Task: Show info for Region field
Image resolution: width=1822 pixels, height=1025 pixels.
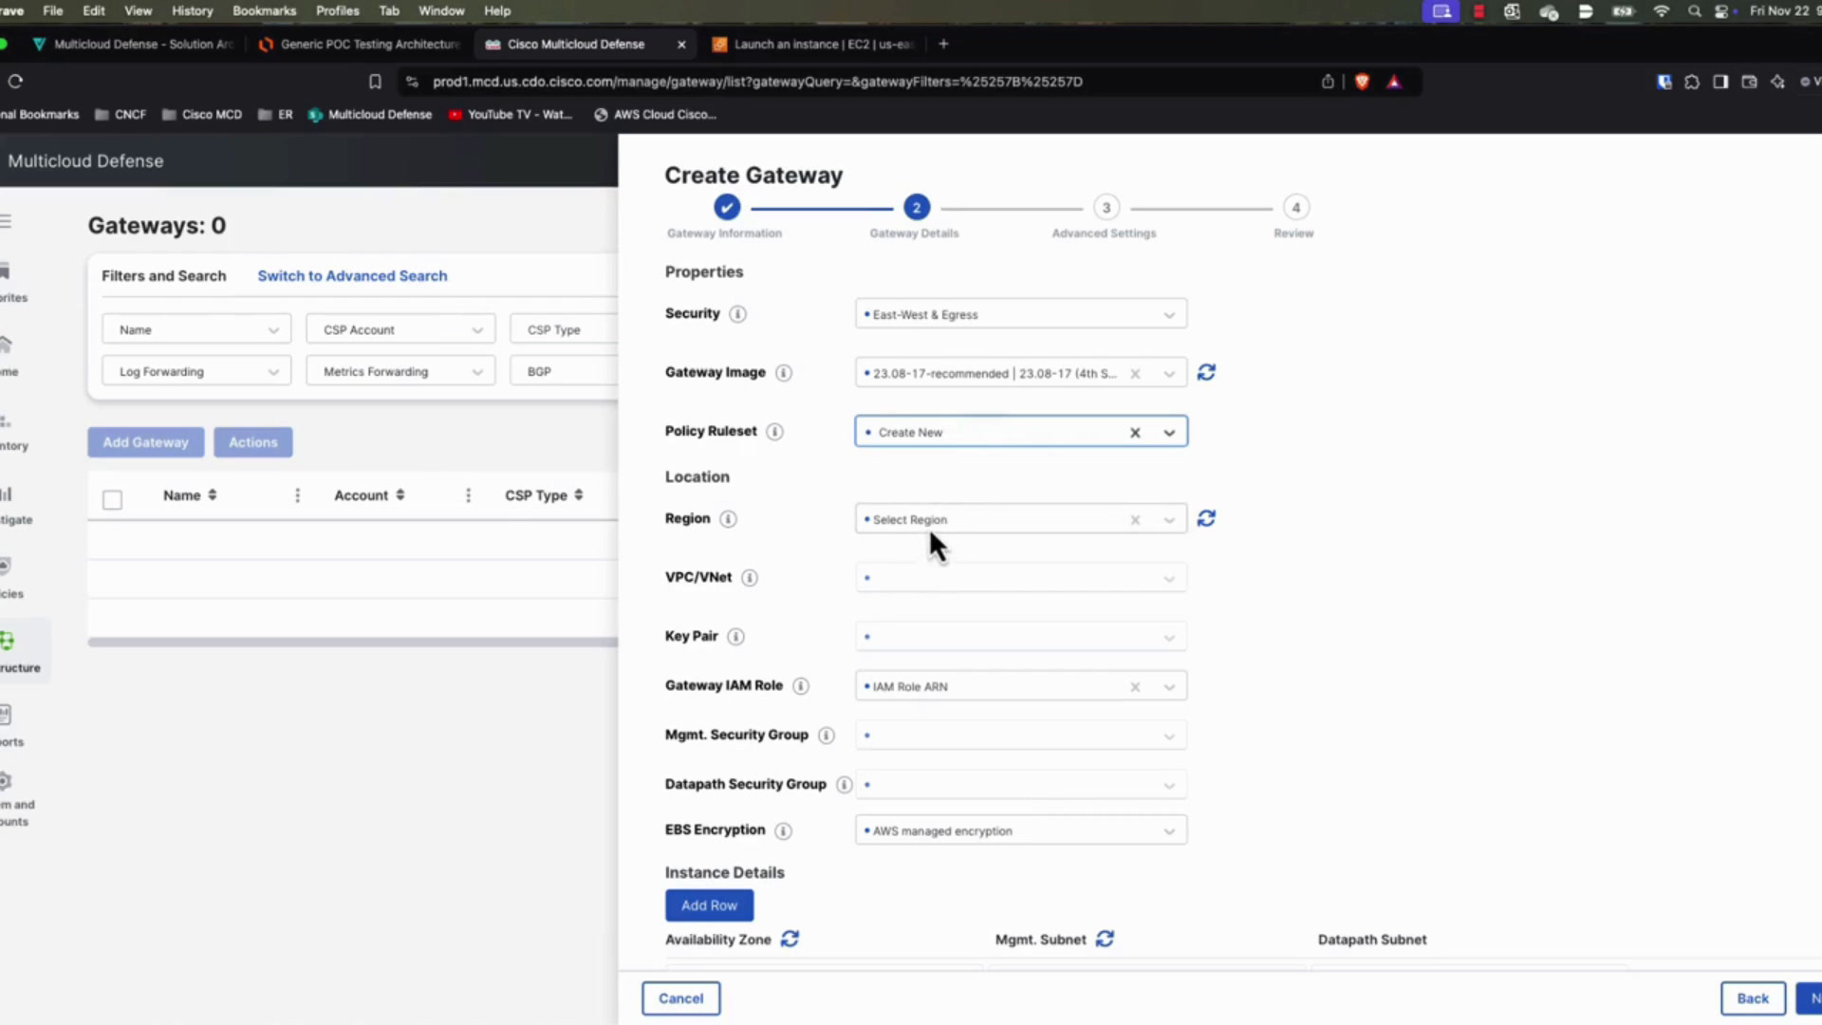Action: [728, 519]
